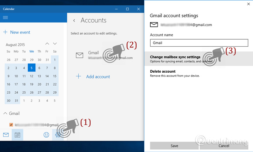Screen dimensions: 253x152
Task: Maximize the Calendar window
Action: click(127, 9)
